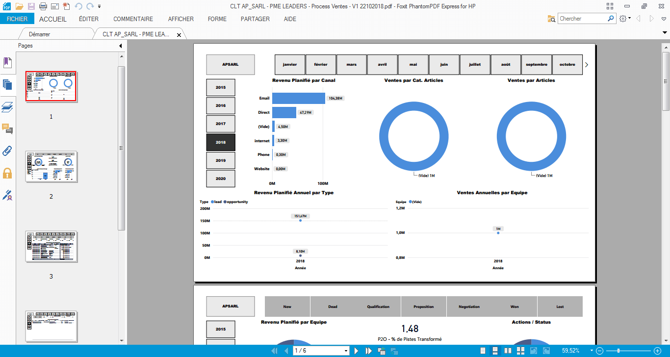Click the Print icon in quick access toolbar
The image size is (670, 357).
43,6
